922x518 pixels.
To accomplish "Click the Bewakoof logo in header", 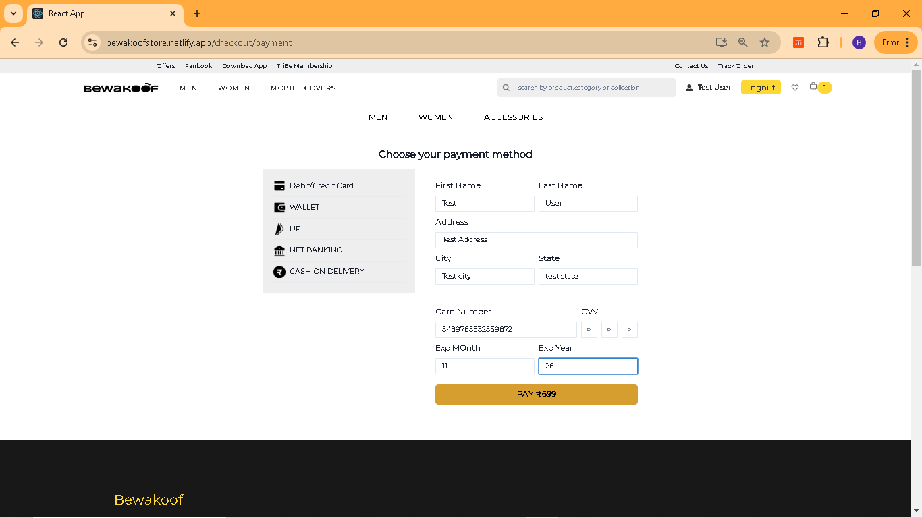I will click(121, 88).
